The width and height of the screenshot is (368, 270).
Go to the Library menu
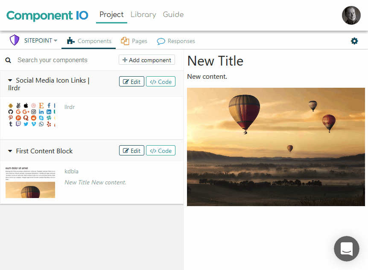pos(143,14)
